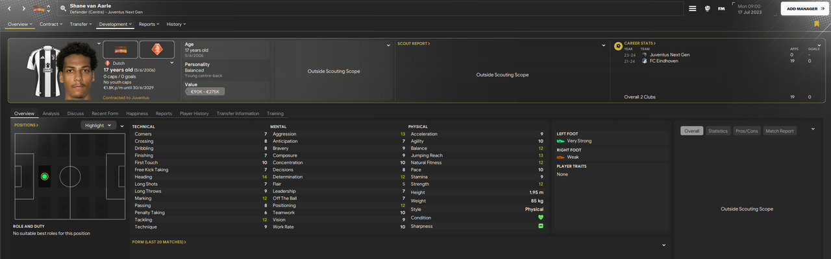831x259 pixels.
Task: Switch to the Discuss tab
Action: pos(75,113)
